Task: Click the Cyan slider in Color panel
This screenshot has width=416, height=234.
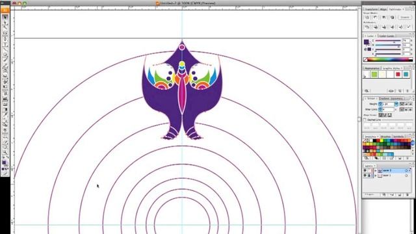Action: 388,40
